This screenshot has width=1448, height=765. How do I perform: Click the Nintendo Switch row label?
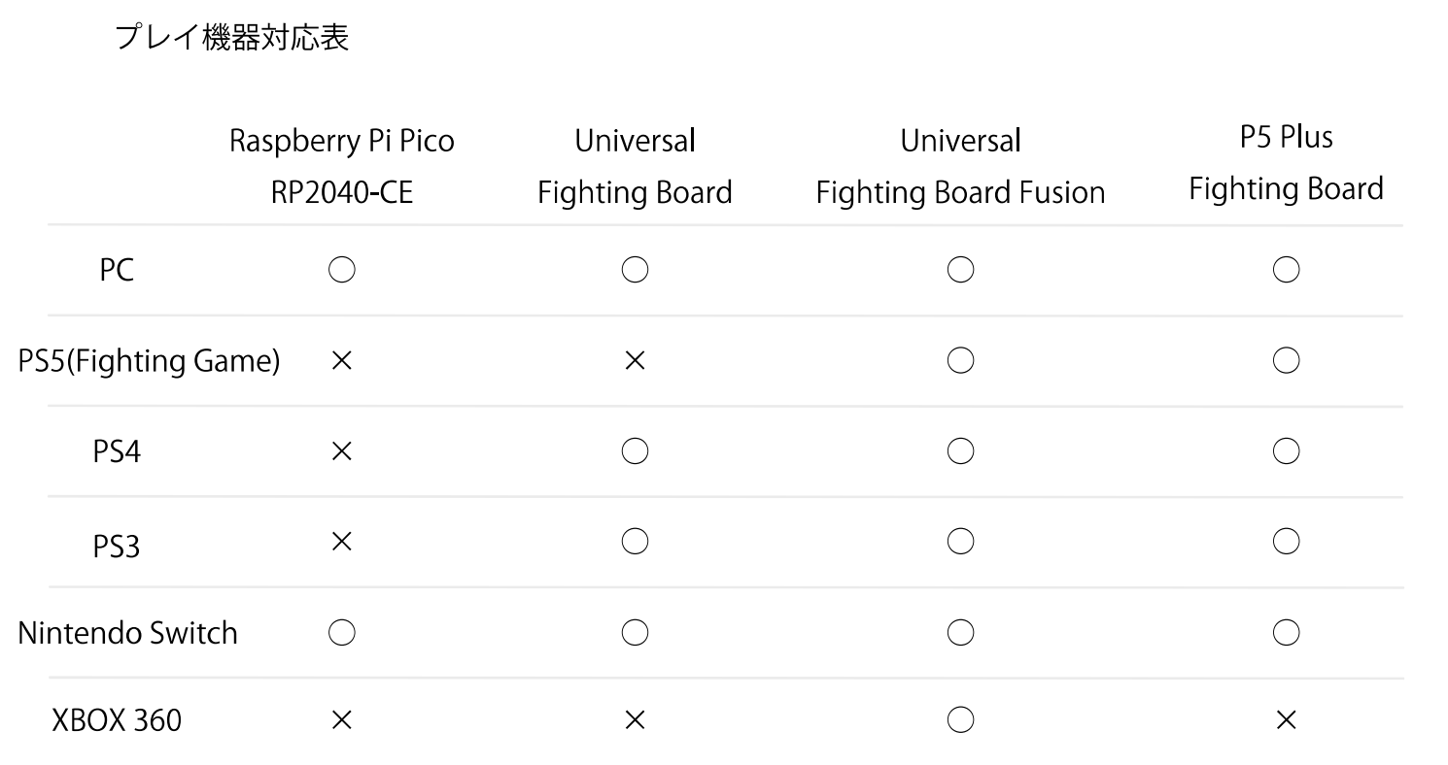coord(127,633)
